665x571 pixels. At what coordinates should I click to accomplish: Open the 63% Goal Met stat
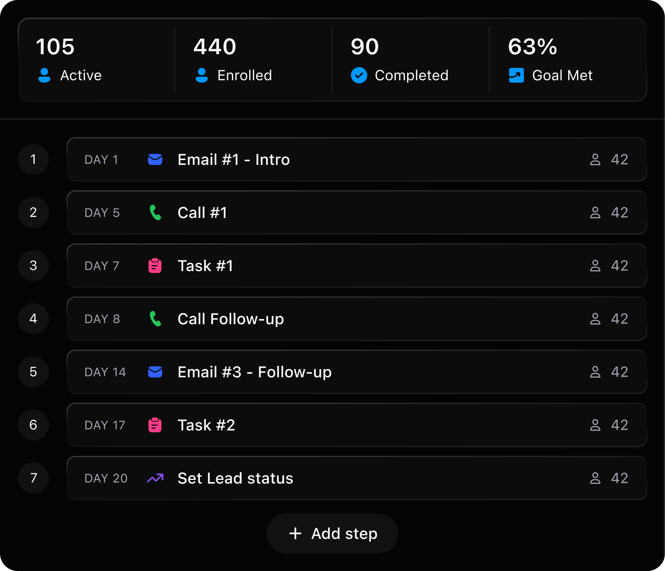[568, 60]
